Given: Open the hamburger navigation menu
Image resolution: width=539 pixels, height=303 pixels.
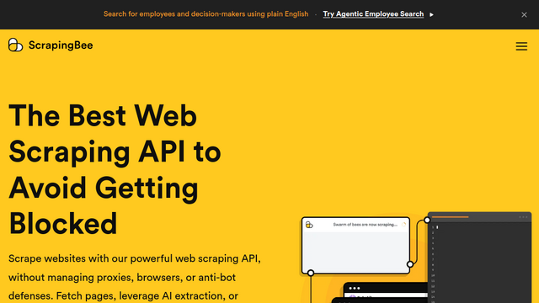Looking at the screenshot, I should click(521, 46).
